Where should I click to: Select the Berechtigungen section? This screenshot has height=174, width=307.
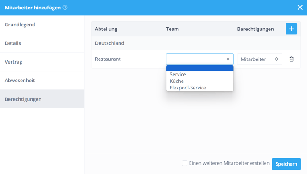point(42,99)
